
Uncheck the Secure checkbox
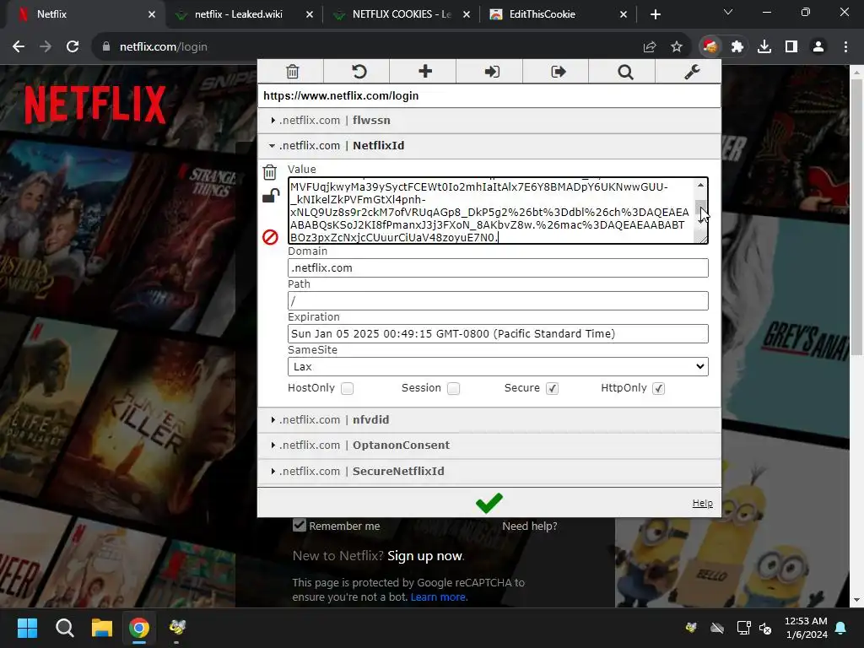click(x=552, y=388)
